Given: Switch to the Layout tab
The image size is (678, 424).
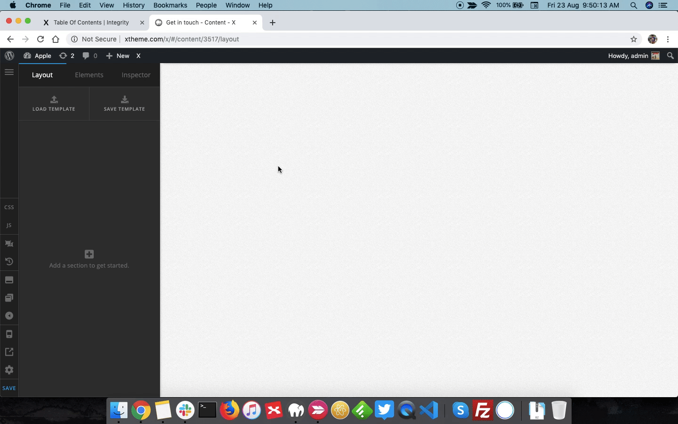Looking at the screenshot, I should [42, 75].
